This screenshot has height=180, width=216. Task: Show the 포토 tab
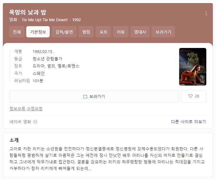click(103, 32)
